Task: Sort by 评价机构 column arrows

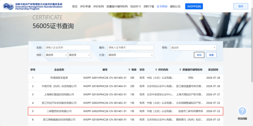Action: pyautogui.click(x=156, y=70)
